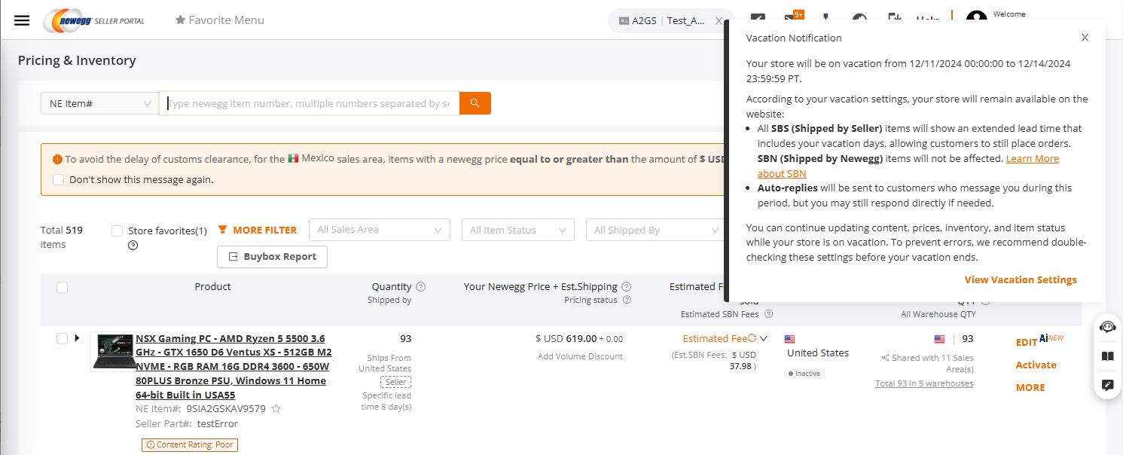Click the Add Volume Discount link
The image size is (1123, 455).
click(x=581, y=356)
